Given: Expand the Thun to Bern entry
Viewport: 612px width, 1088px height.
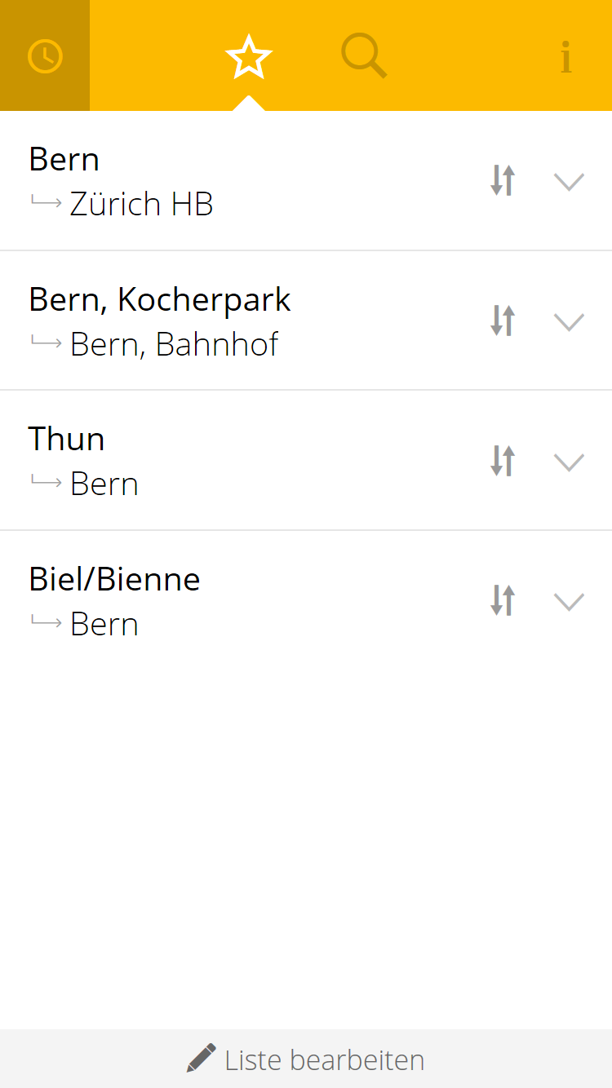Looking at the screenshot, I should click(x=569, y=462).
